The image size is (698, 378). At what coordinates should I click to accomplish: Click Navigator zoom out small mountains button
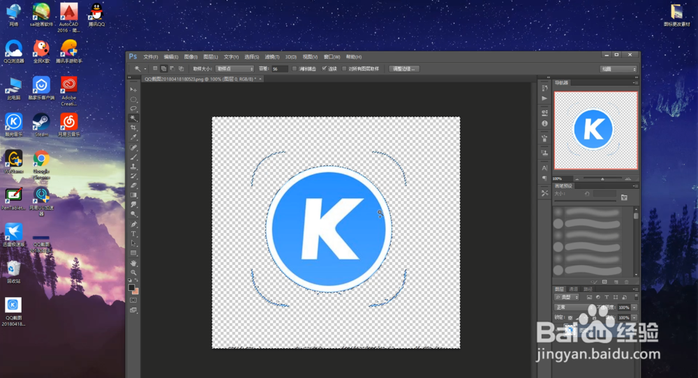click(x=577, y=179)
